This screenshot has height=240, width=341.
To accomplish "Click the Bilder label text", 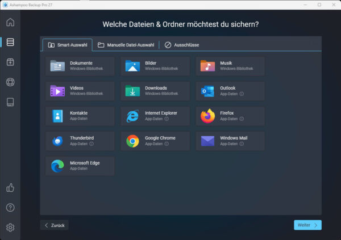I will (x=151, y=63).
